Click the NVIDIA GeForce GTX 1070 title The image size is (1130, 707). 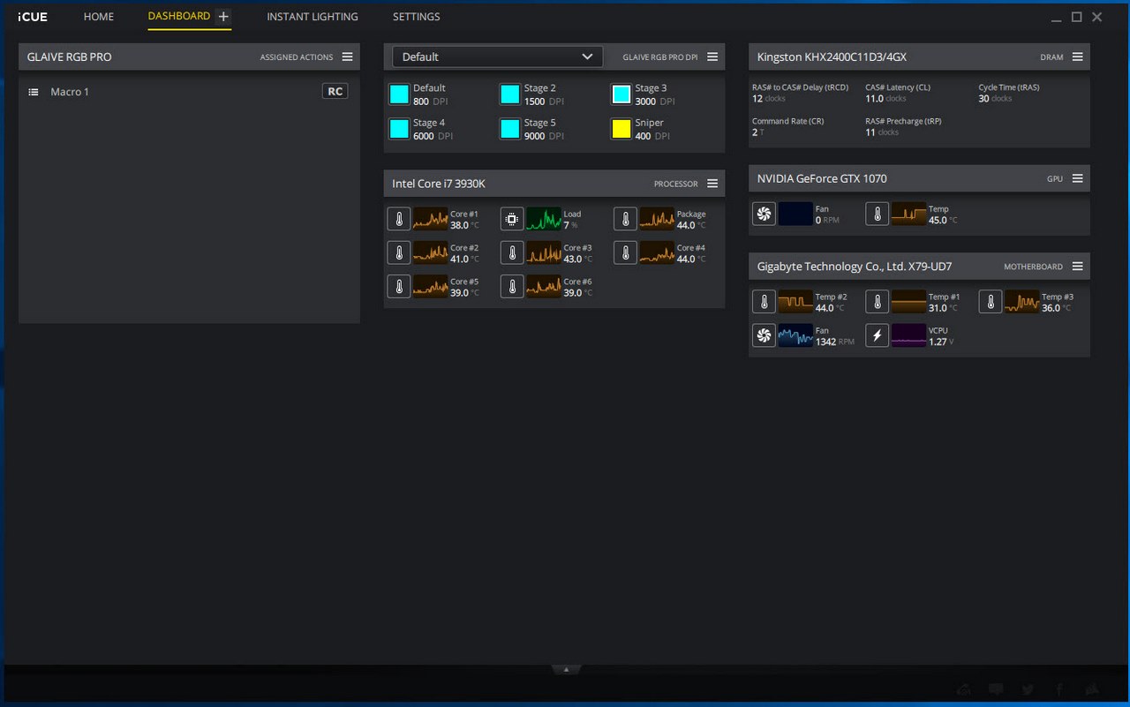(822, 178)
